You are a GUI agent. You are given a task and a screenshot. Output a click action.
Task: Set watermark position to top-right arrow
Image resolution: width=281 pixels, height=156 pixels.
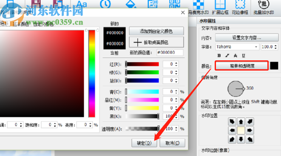point(250,122)
